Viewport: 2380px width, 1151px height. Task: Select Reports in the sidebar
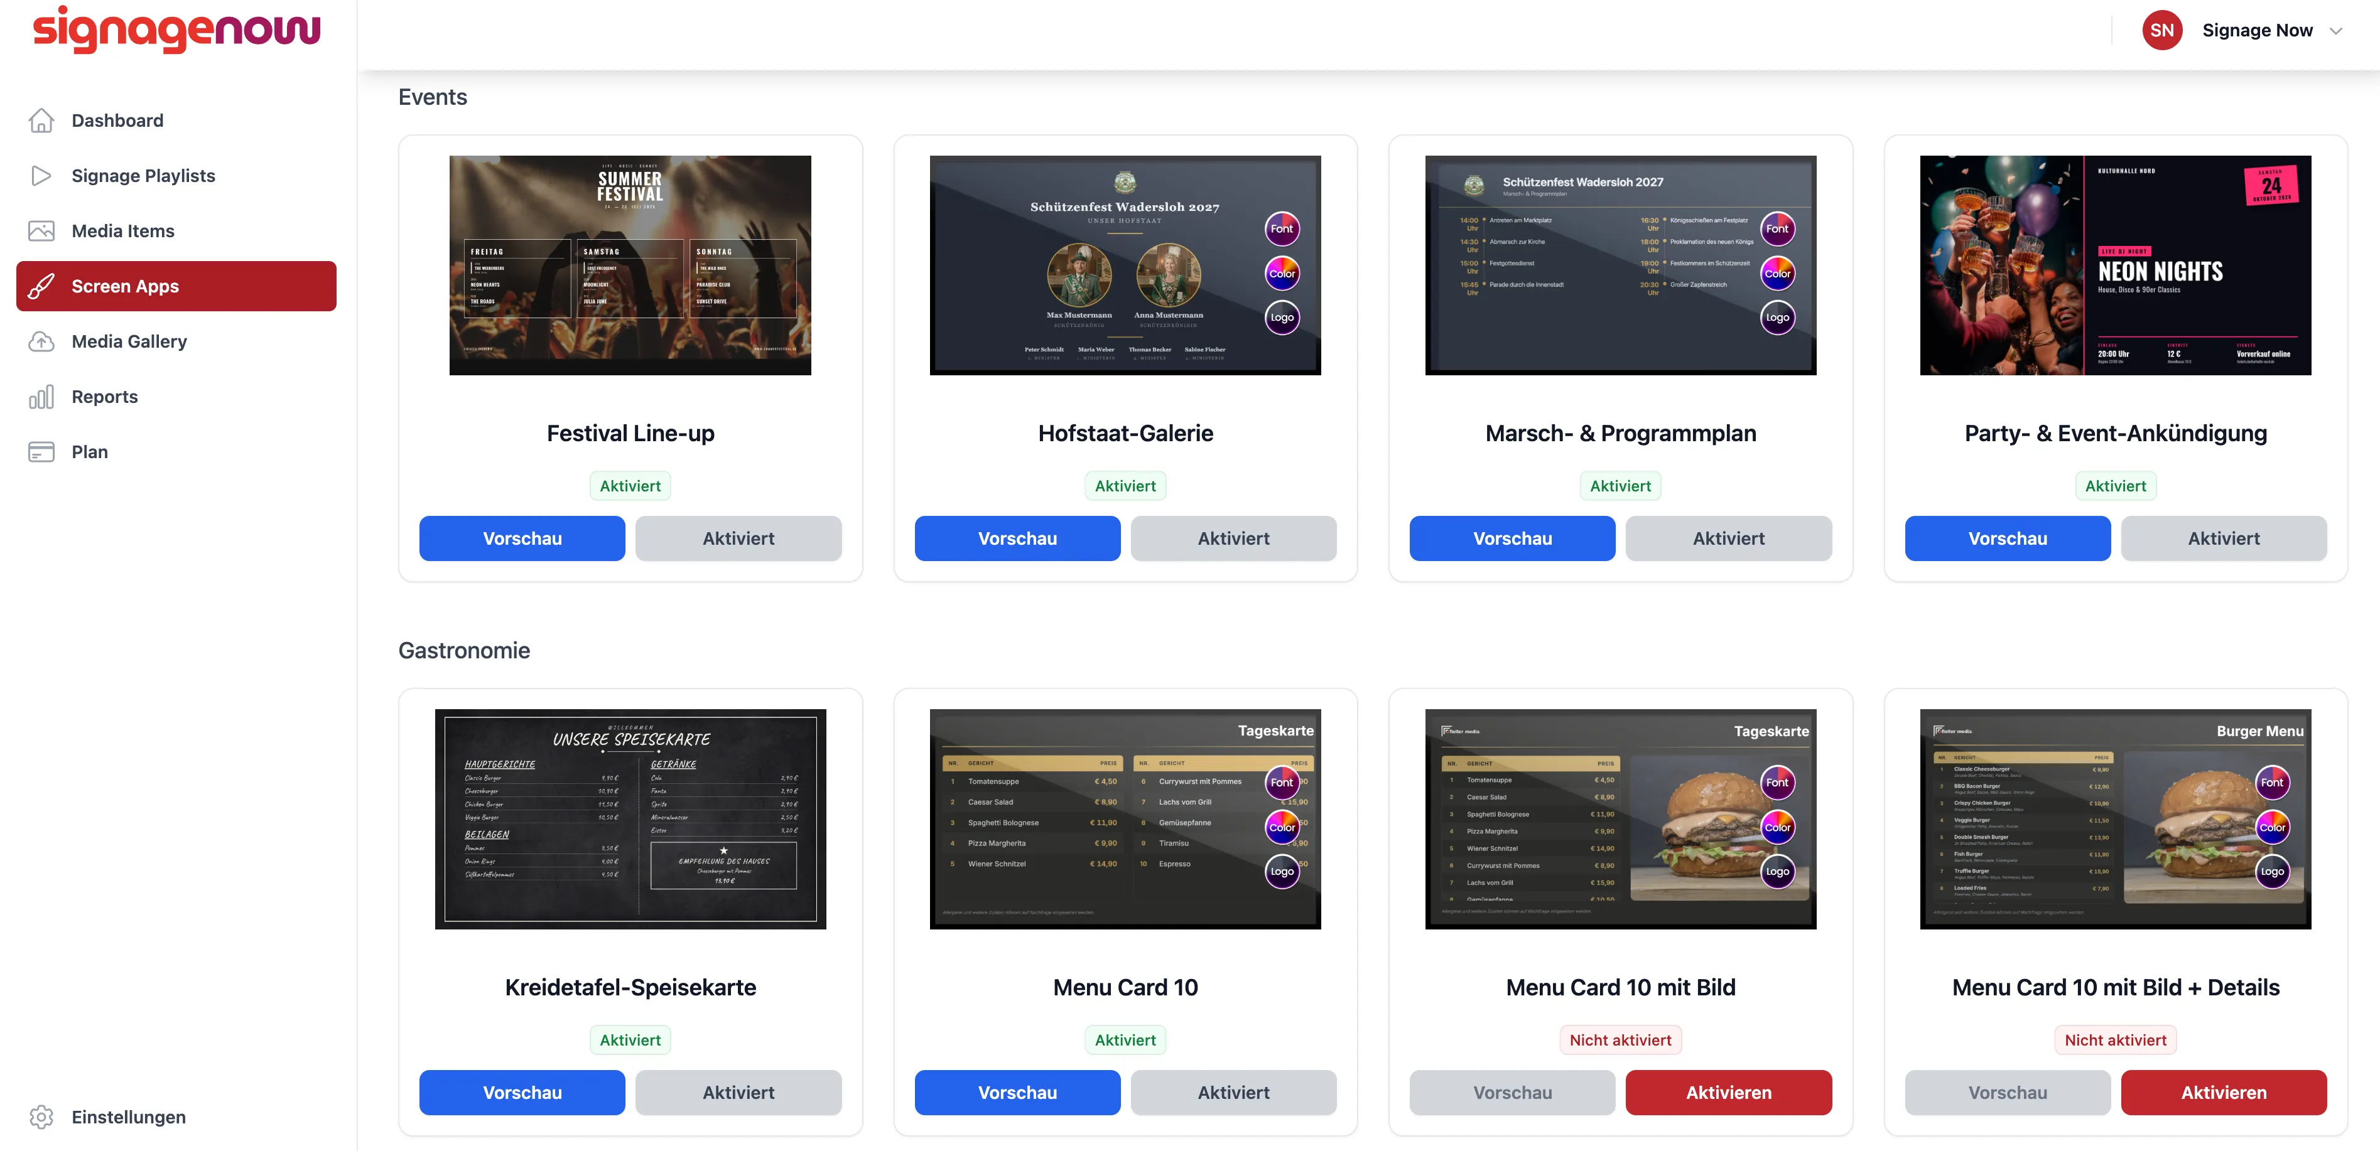pyautogui.click(x=176, y=397)
